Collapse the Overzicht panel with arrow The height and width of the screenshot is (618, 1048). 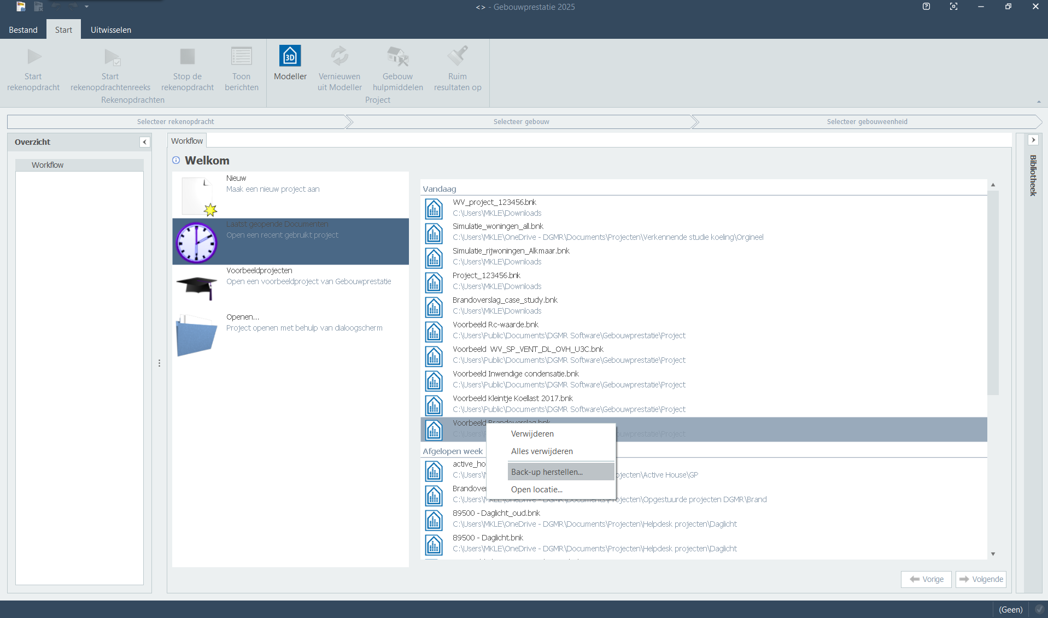[145, 142]
